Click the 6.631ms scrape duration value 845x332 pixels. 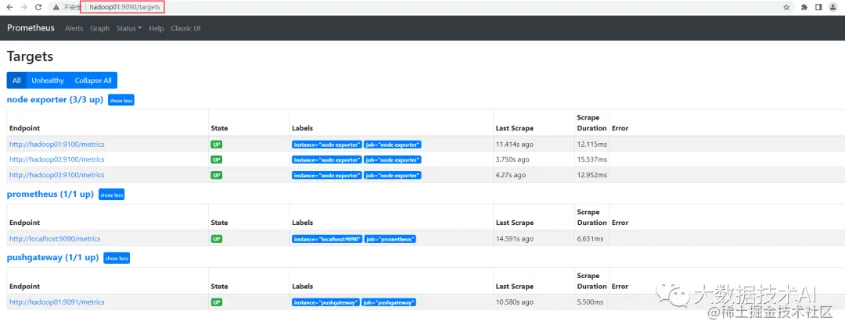coord(590,238)
